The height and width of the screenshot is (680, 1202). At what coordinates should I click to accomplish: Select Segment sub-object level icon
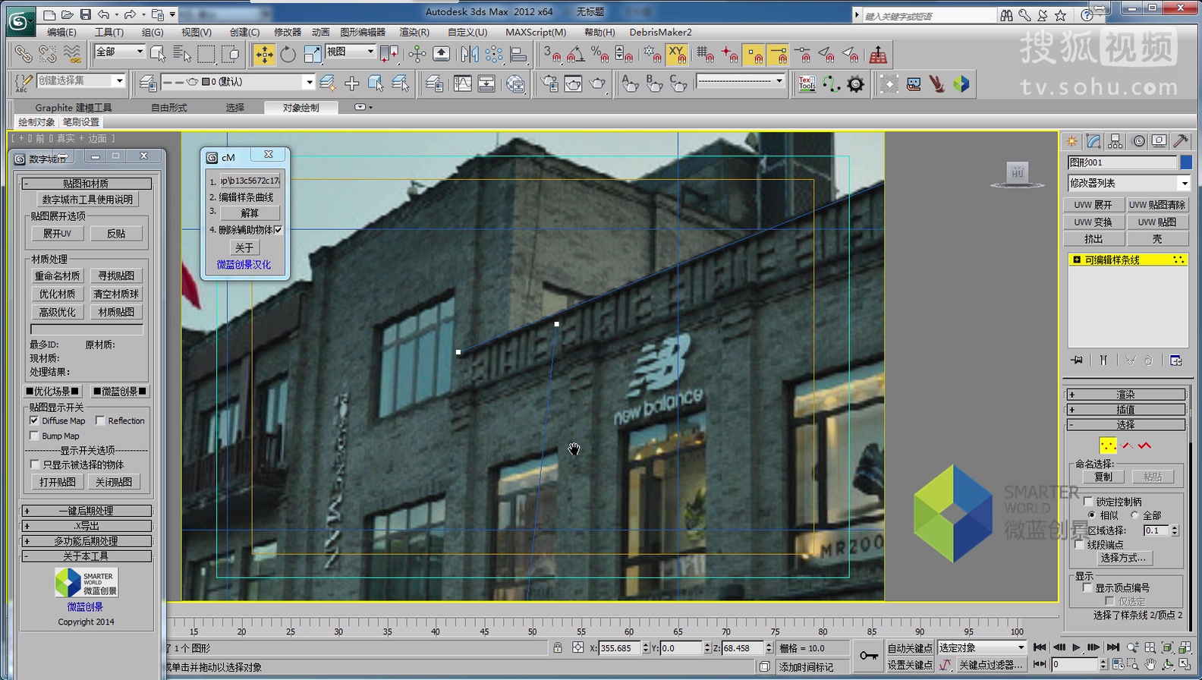pos(1127,445)
